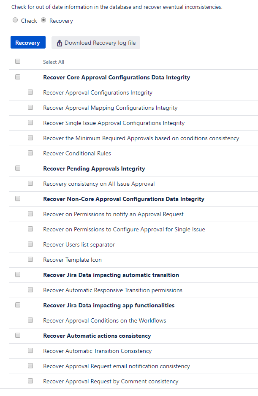Click the blue Recovery button

point(28,43)
